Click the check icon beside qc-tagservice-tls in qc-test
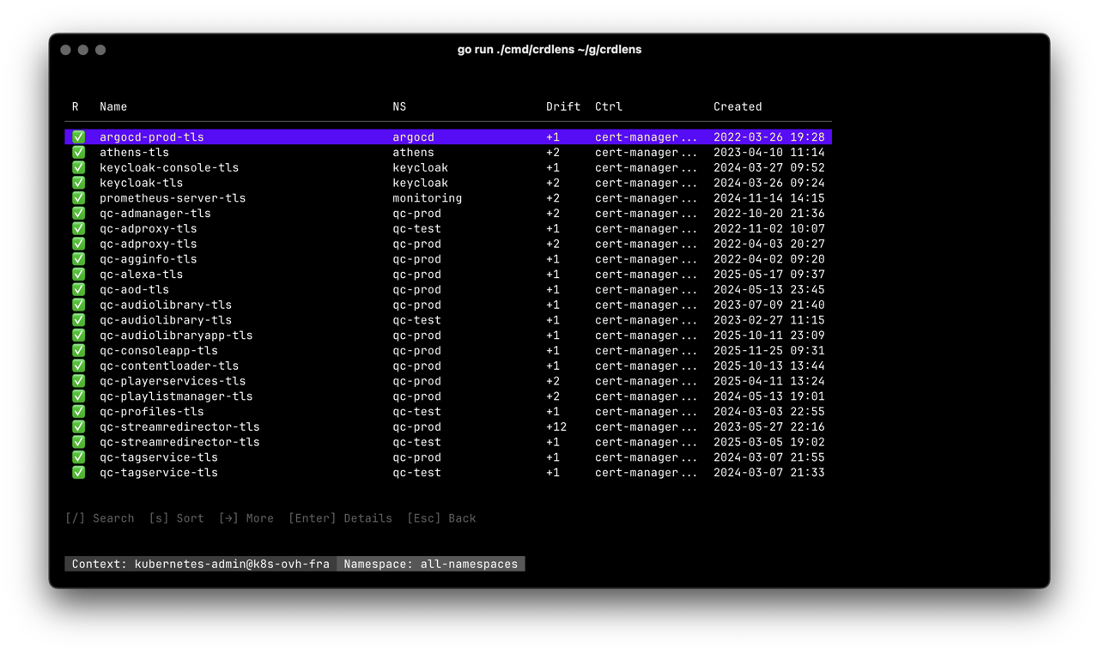 pos(77,473)
